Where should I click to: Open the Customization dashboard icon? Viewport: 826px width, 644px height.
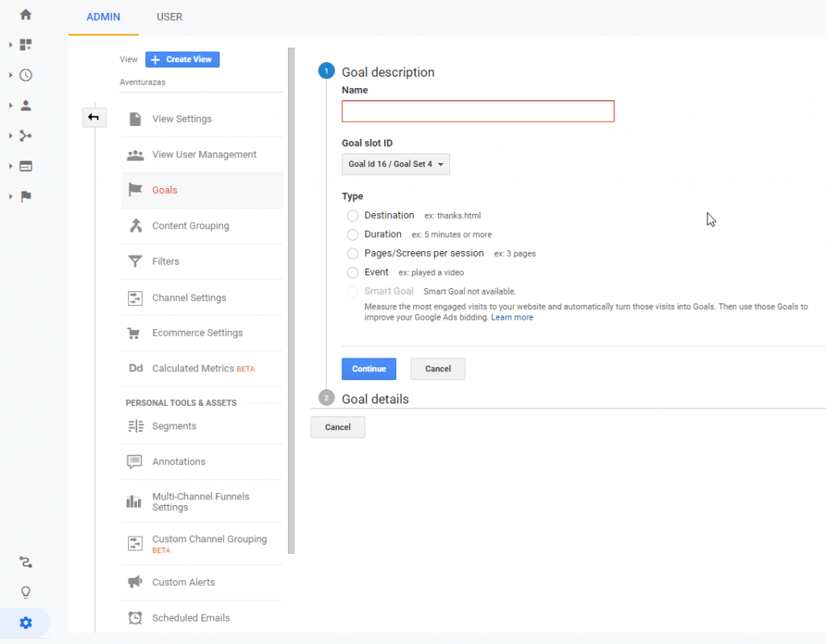[x=25, y=45]
